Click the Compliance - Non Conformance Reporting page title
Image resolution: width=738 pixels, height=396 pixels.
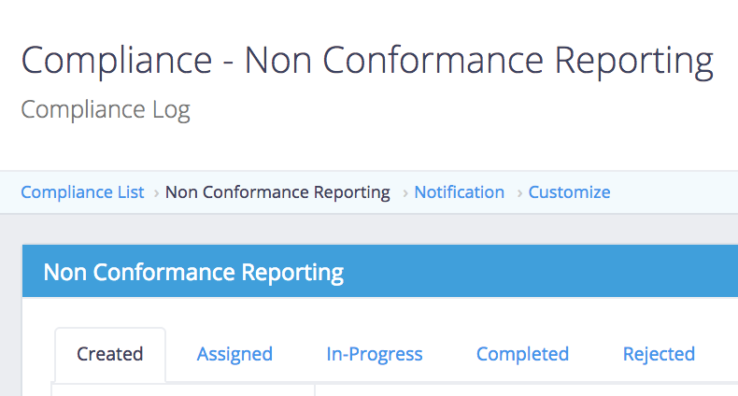(367, 61)
